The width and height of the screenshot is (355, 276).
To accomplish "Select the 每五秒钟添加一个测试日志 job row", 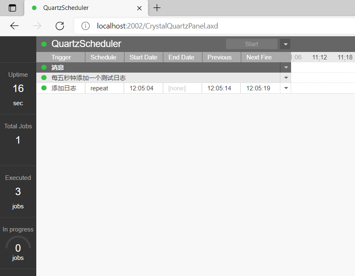I will (158, 78).
